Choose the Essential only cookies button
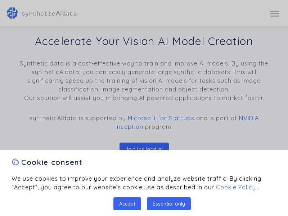The height and width of the screenshot is (216, 288). click(168, 204)
